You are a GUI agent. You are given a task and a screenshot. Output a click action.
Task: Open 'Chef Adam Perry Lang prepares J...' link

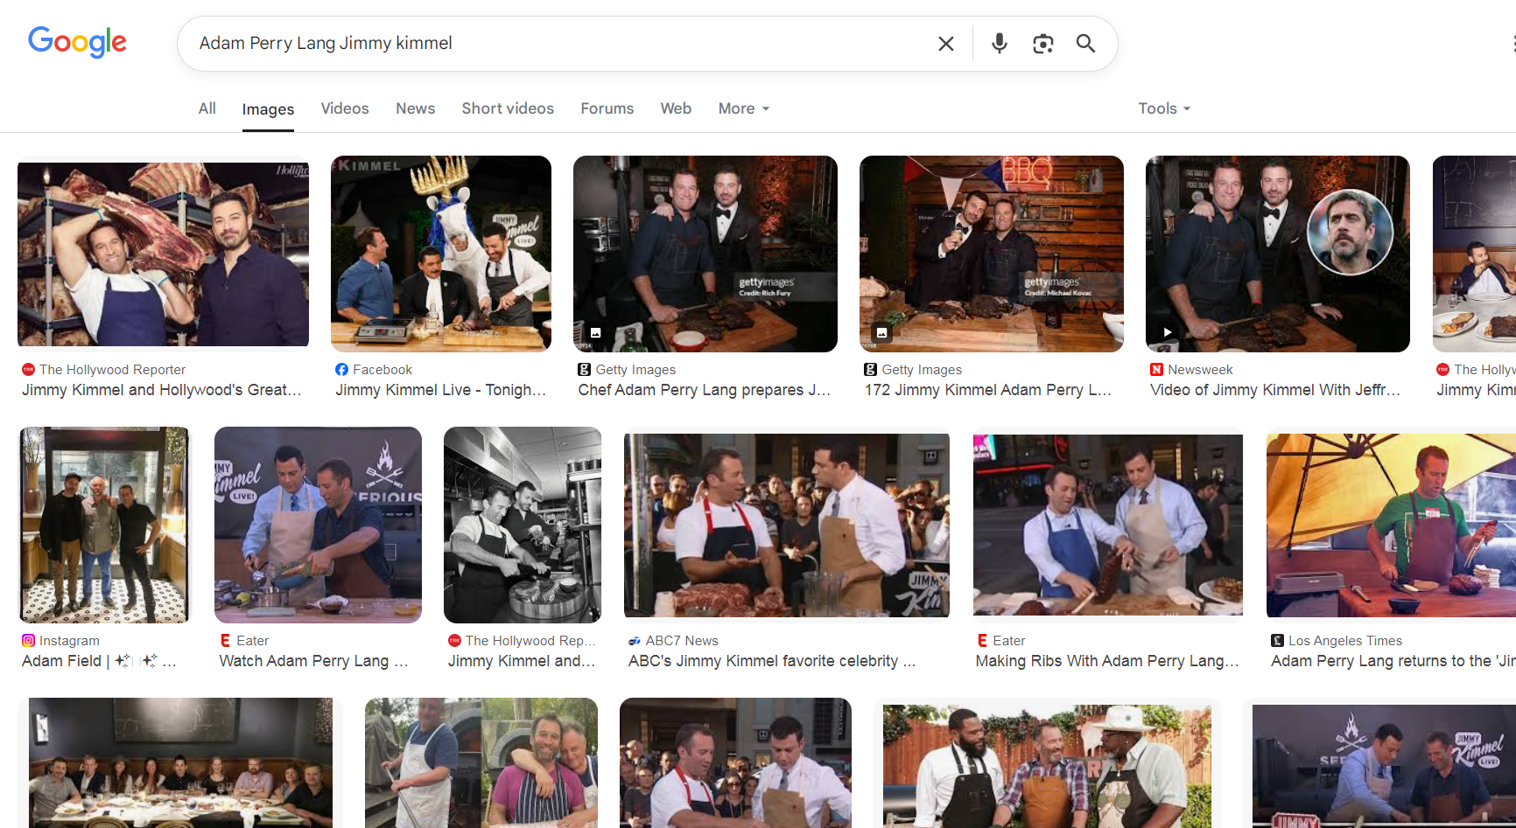pyautogui.click(x=704, y=390)
